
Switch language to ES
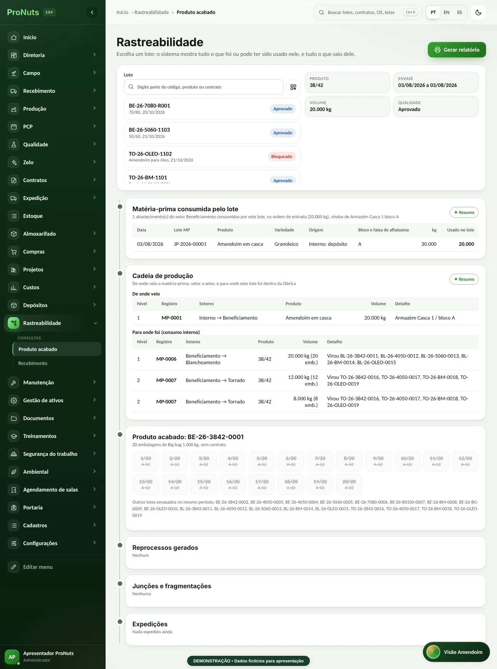pyautogui.click(x=460, y=12)
